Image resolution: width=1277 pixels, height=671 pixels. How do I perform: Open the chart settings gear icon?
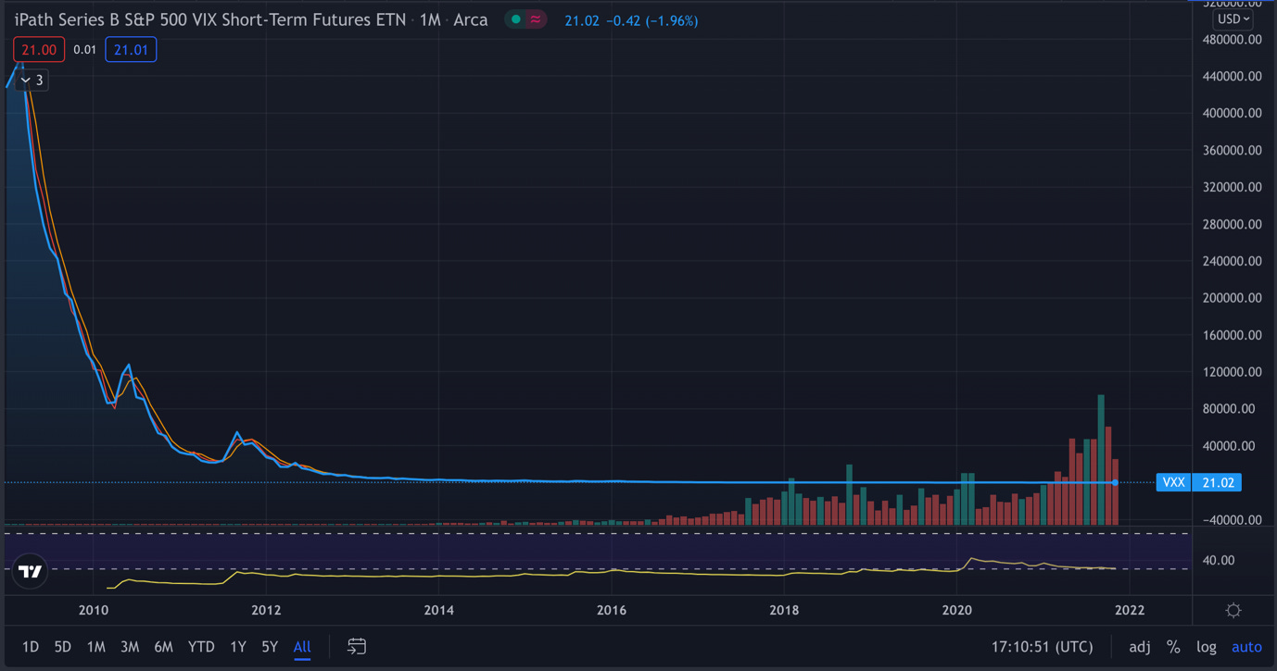pyautogui.click(x=1233, y=610)
